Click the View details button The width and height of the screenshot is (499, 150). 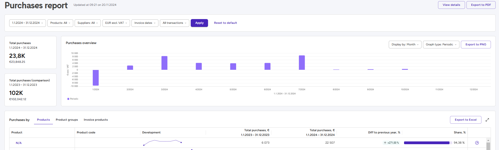451,5
